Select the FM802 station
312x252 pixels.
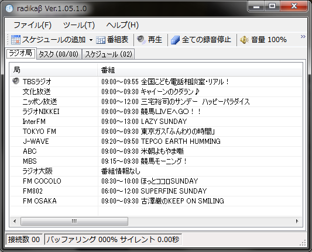pos(33,191)
